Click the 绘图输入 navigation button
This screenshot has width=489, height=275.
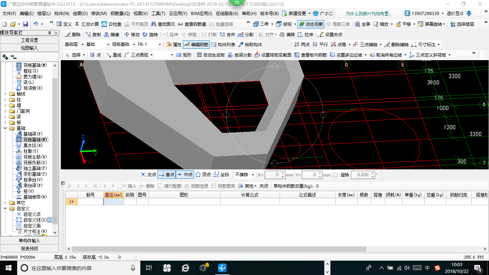[x=29, y=48]
